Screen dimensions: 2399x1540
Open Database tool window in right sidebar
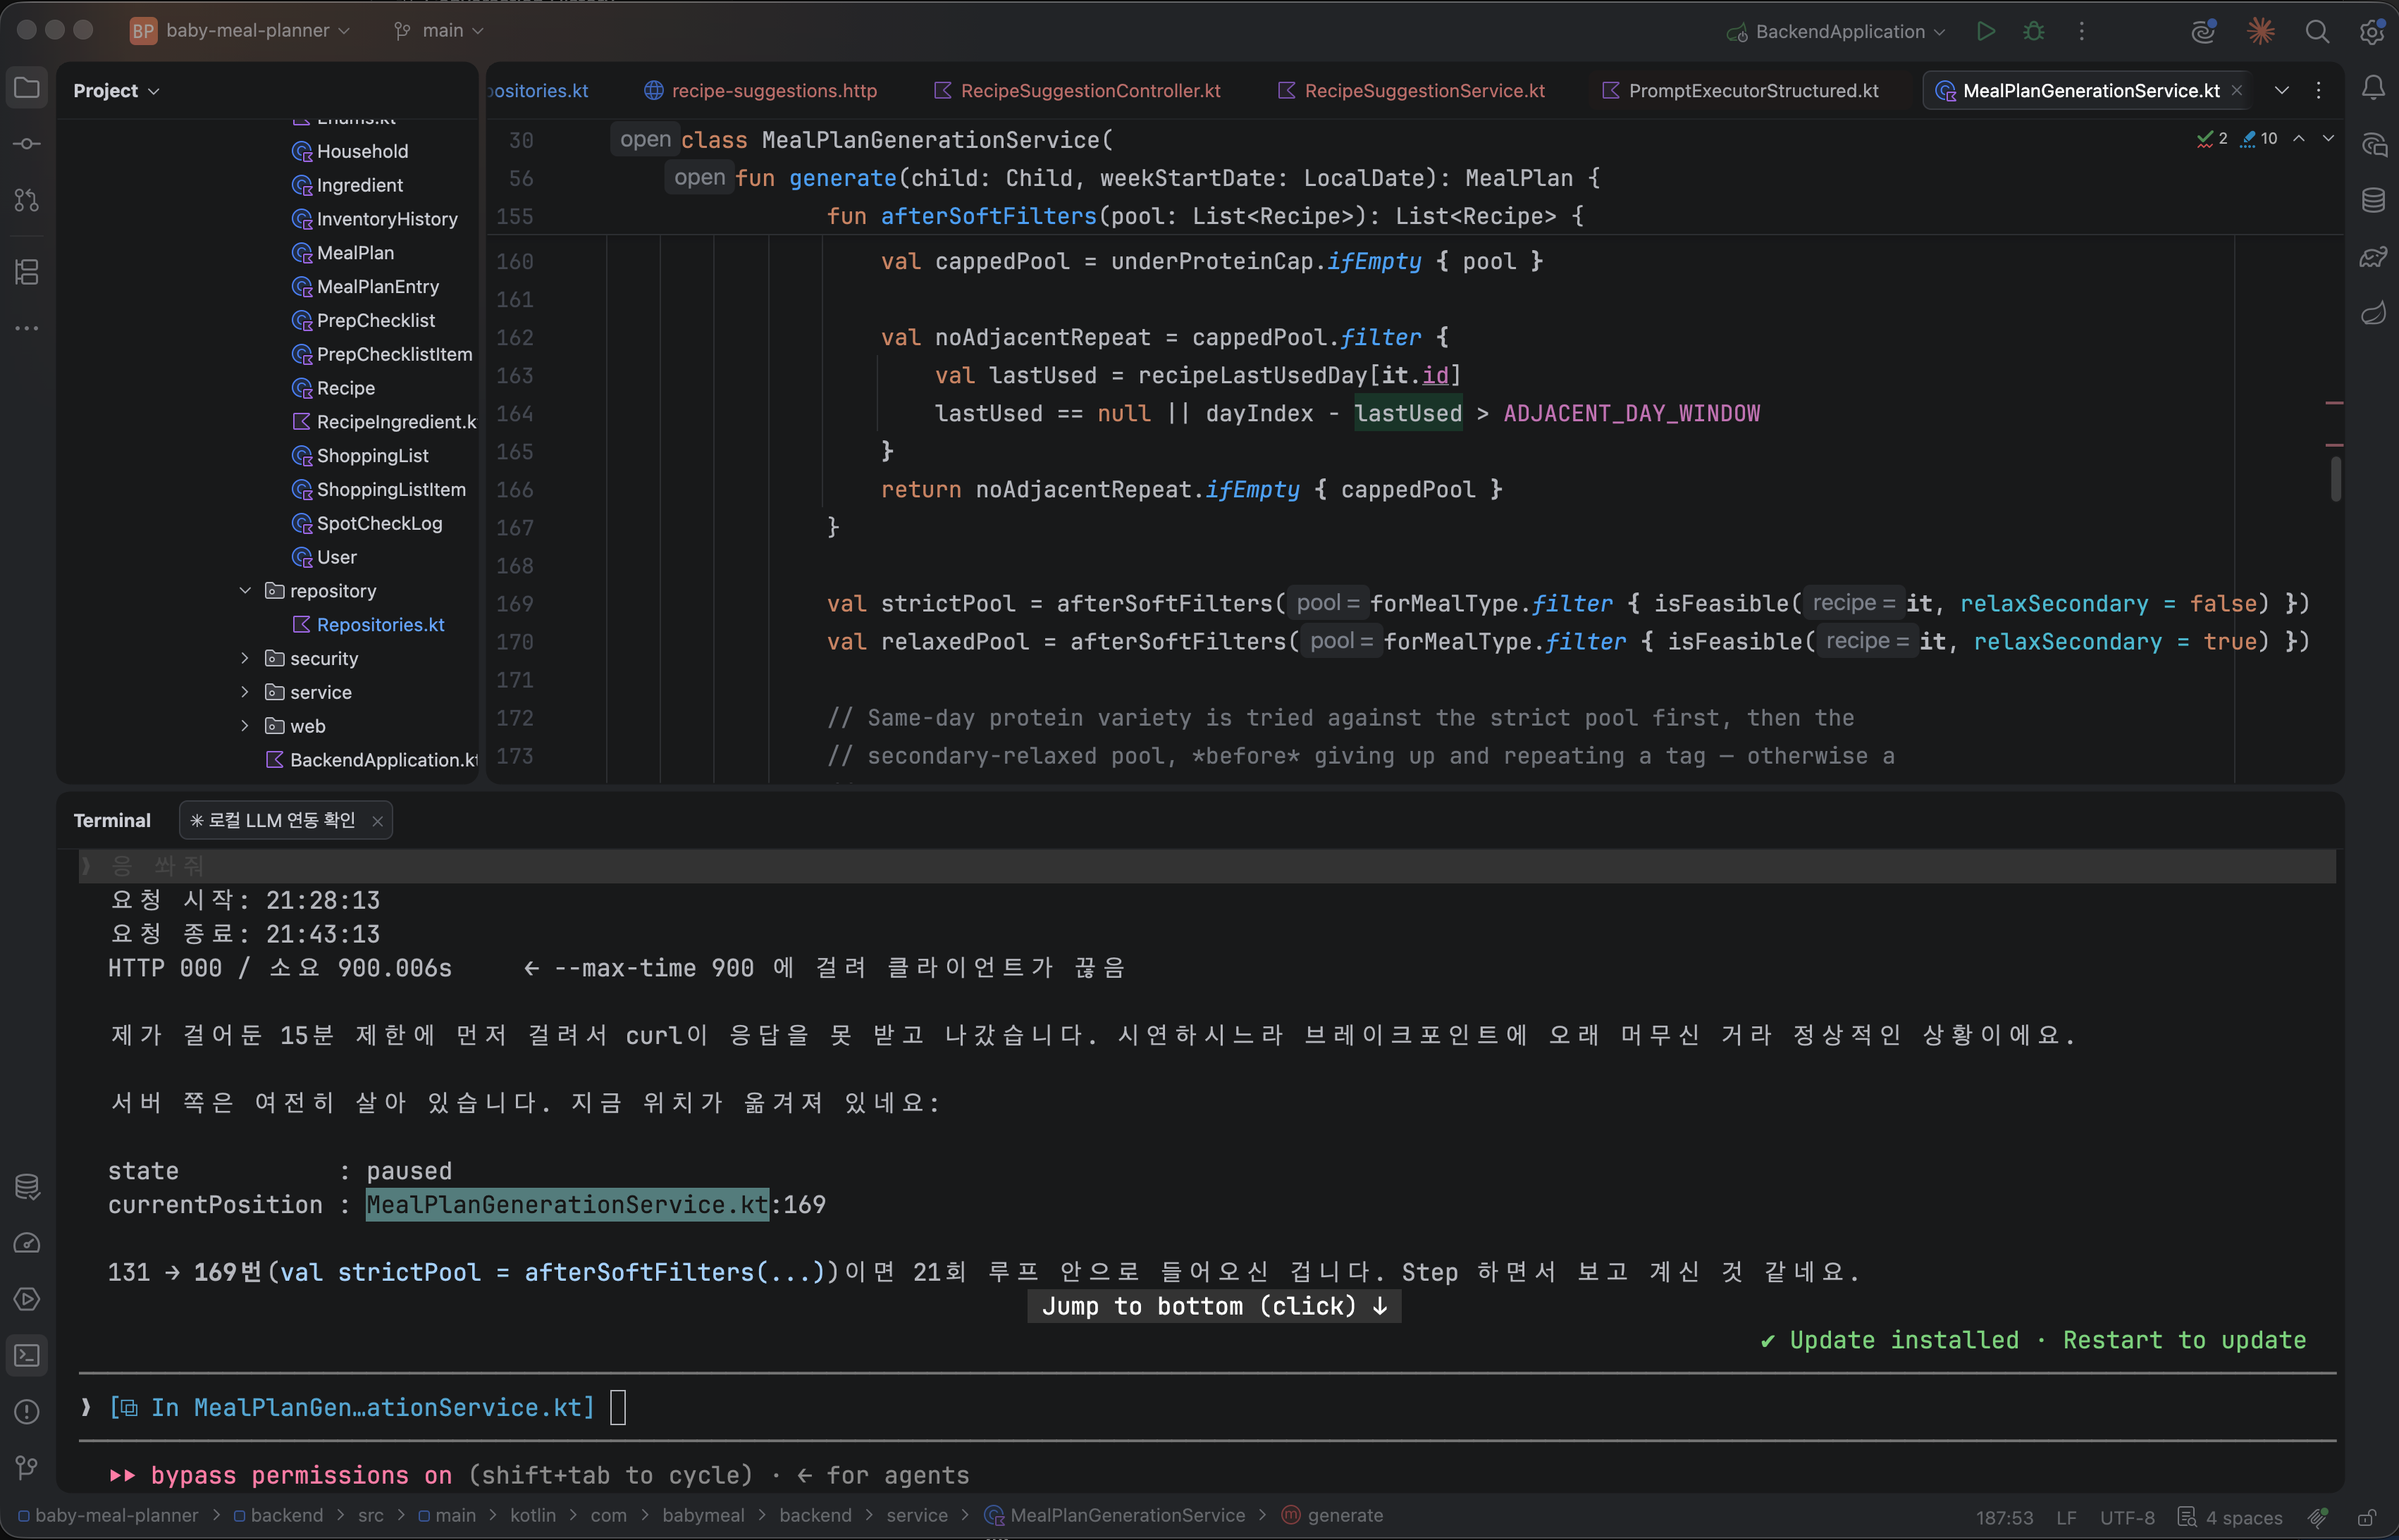point(2373,200)
